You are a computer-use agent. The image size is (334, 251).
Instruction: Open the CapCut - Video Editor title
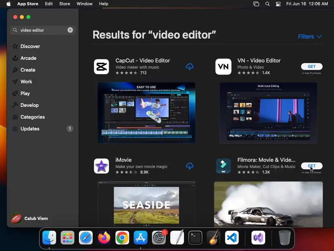tap(143, 60)
